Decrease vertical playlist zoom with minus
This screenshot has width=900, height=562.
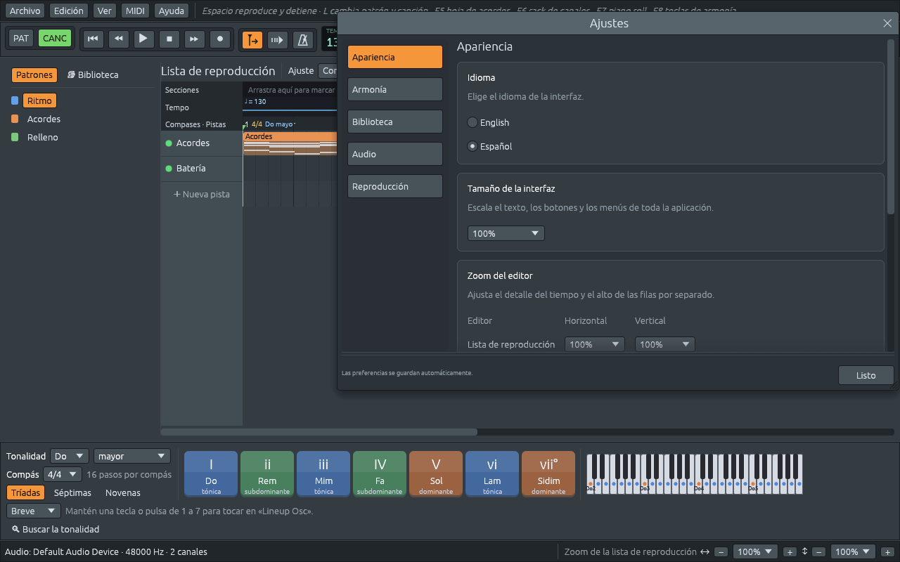(x=818, y=552)
